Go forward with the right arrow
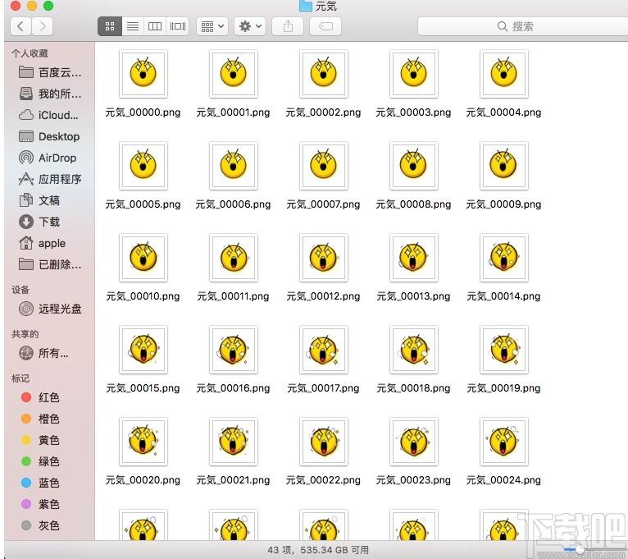The width and height of the screenshot is (628, 559). pos(42,26)
